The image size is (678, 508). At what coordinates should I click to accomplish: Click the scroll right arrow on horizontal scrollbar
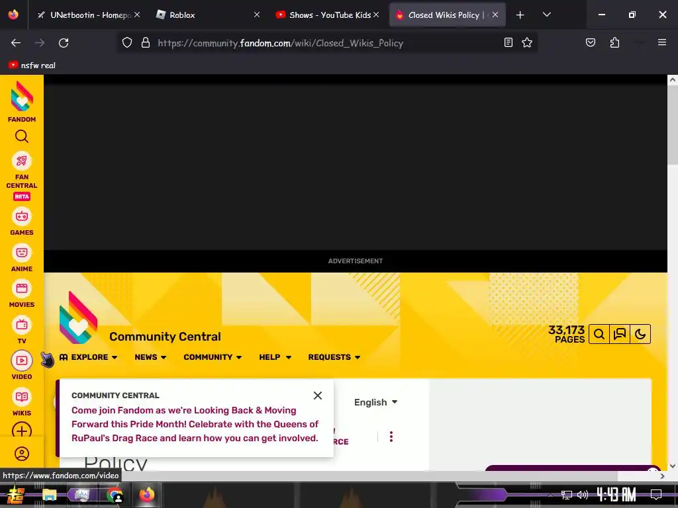(x=662, y=476)
